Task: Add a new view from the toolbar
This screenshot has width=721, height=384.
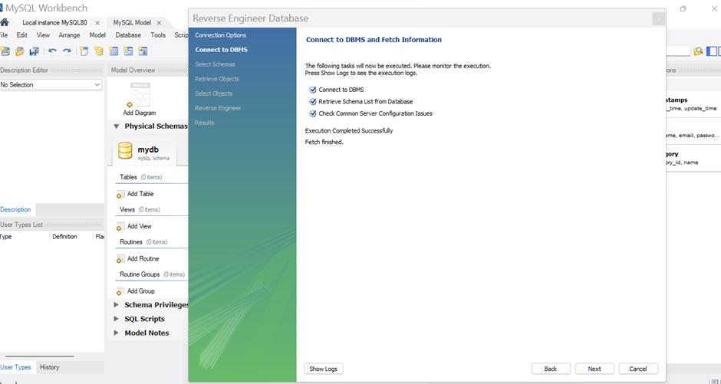Action: tap(128, 51)
